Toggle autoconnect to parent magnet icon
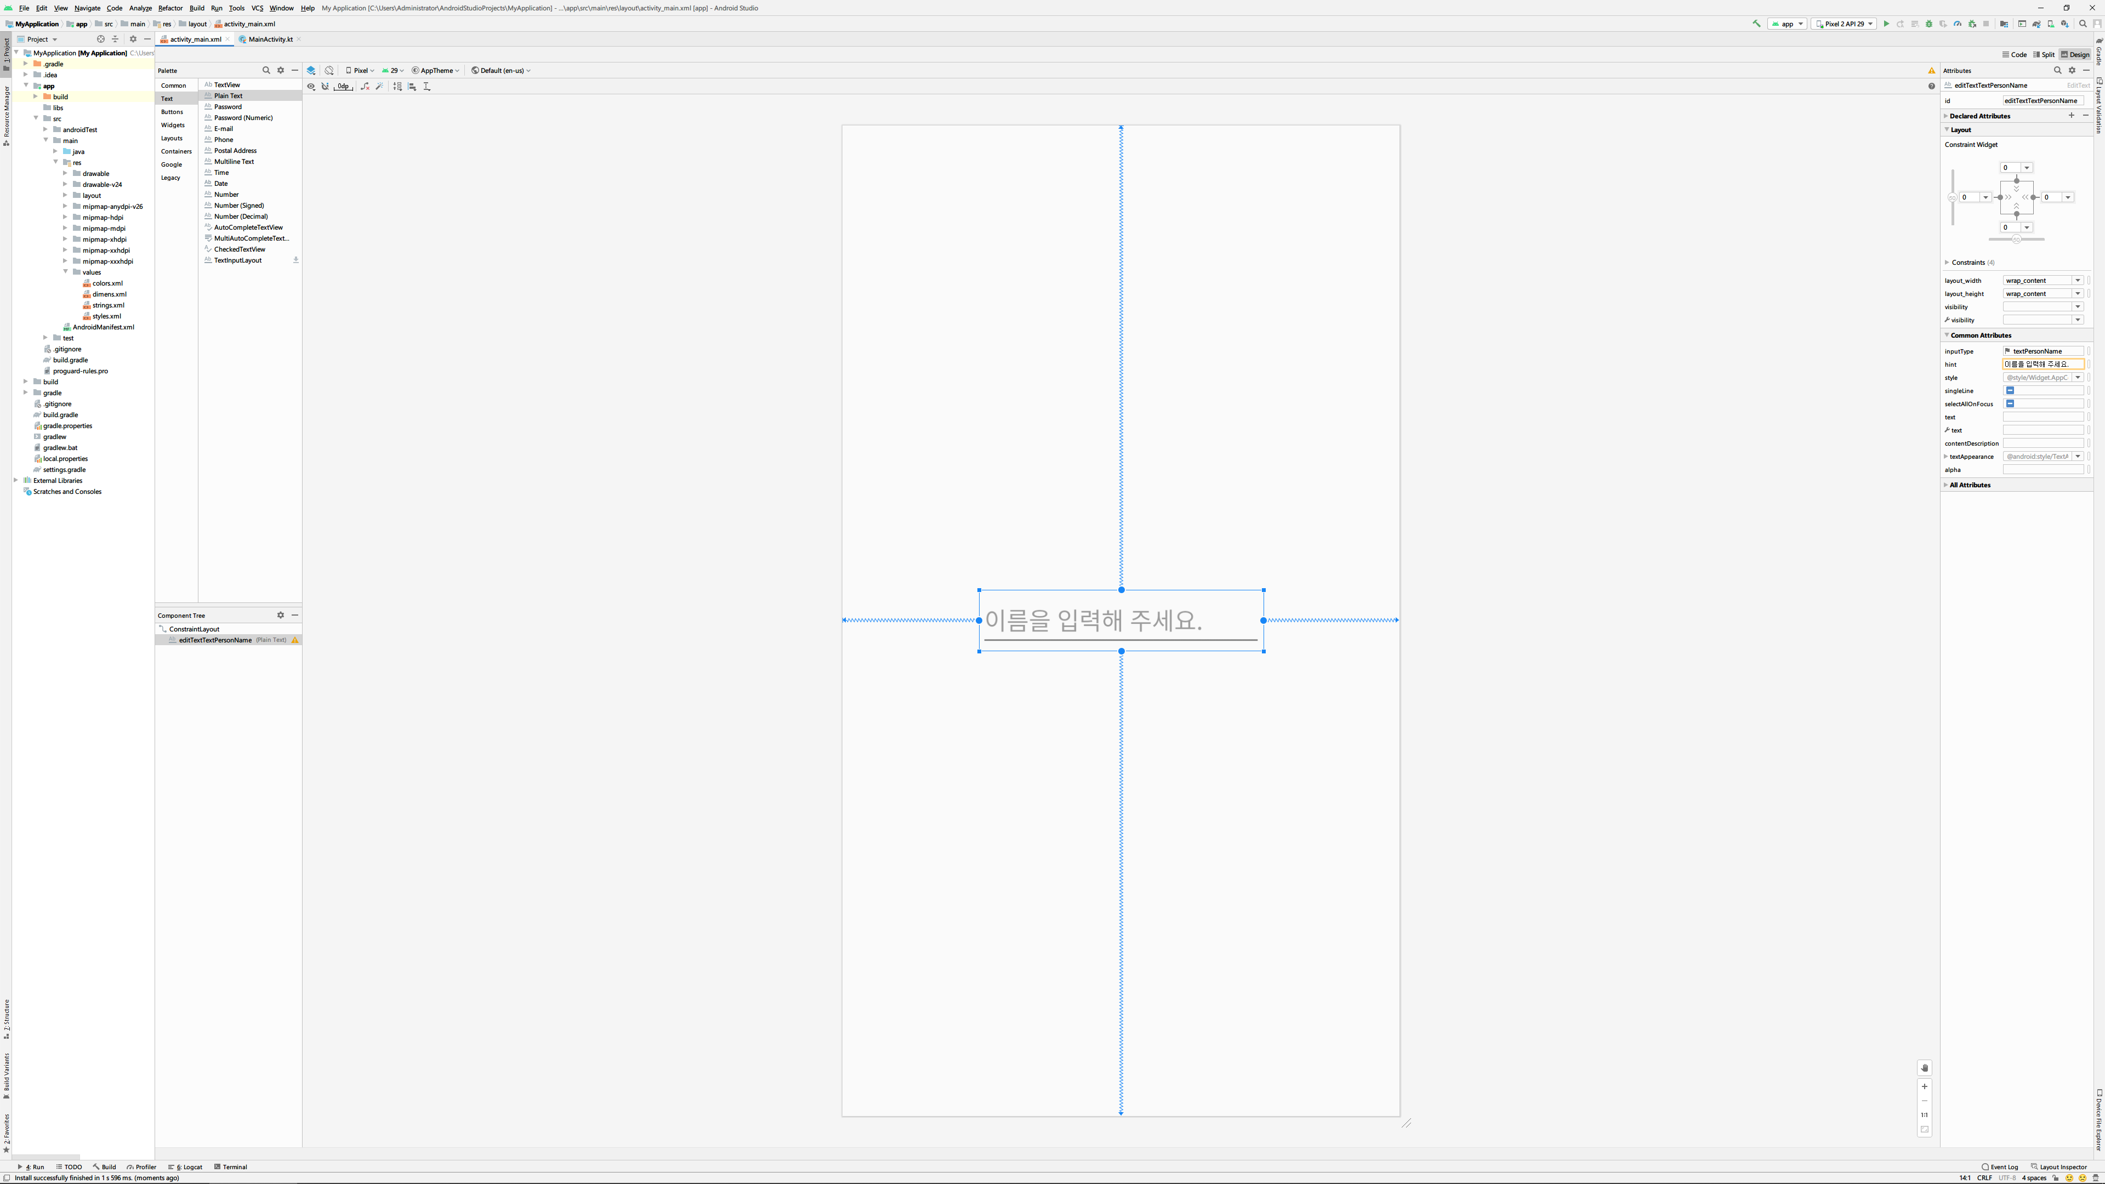This screenshot has height=1184, width=2105. click(325, 87)
